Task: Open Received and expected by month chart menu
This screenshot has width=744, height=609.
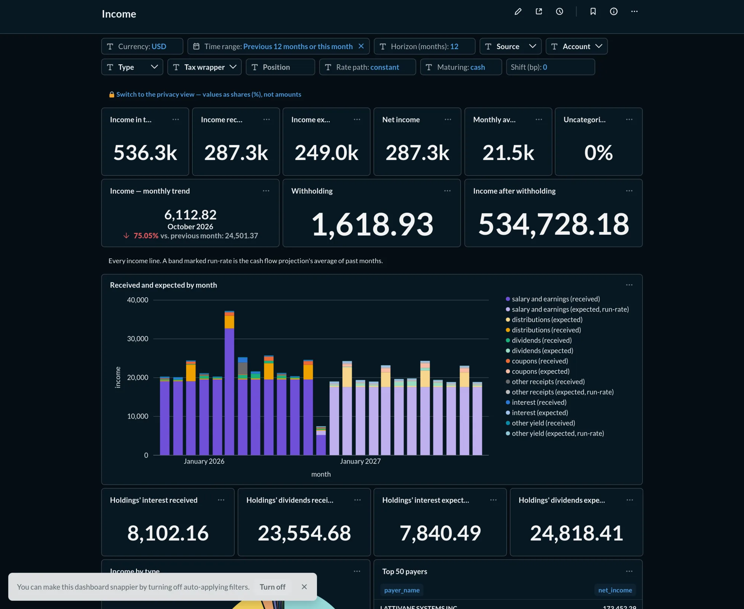Action: point(629,285)
